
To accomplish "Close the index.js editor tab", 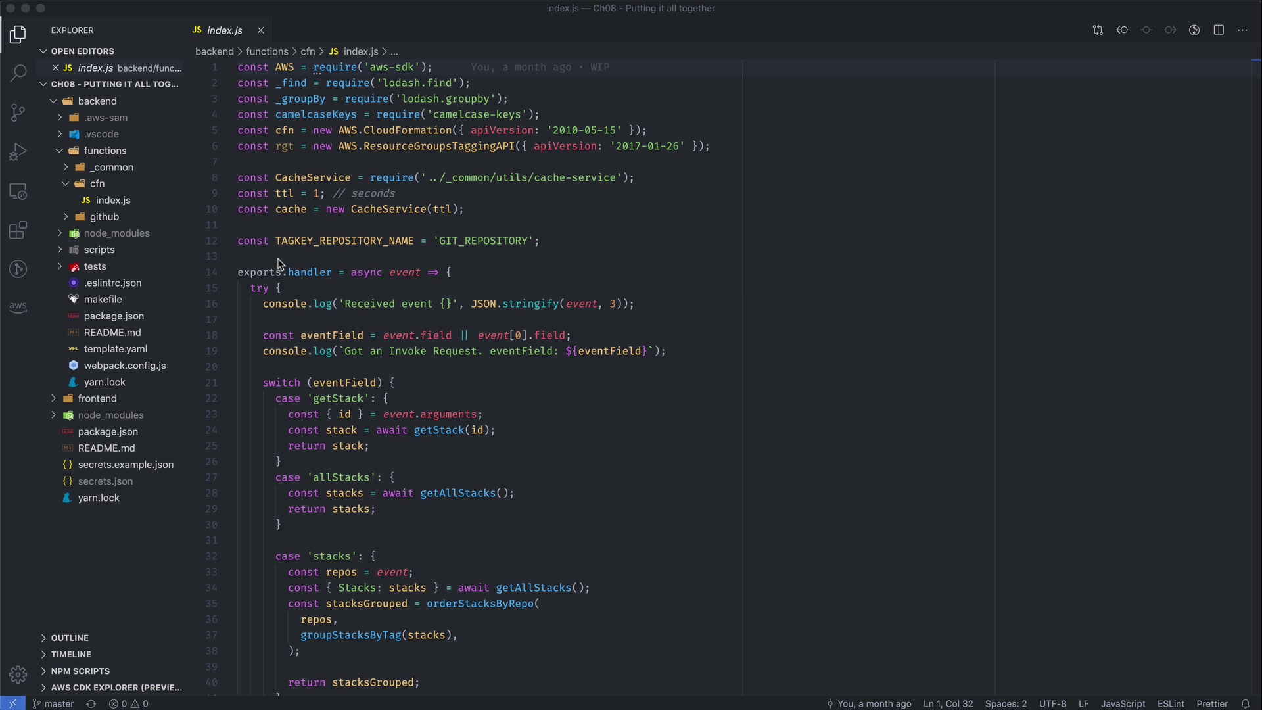I will tap(260, 30).
